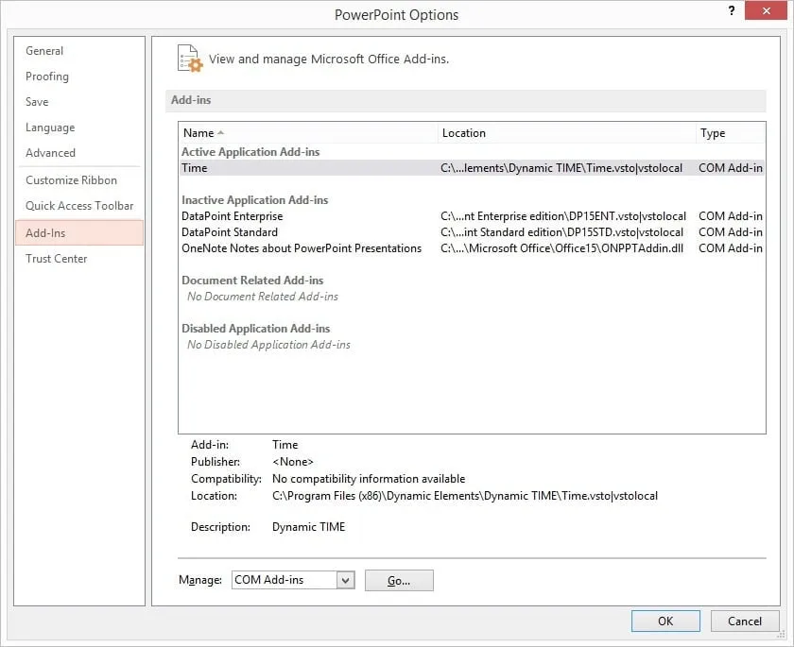
Task: Dismiss the dialog with Cancel
Action: pos(745,621)
